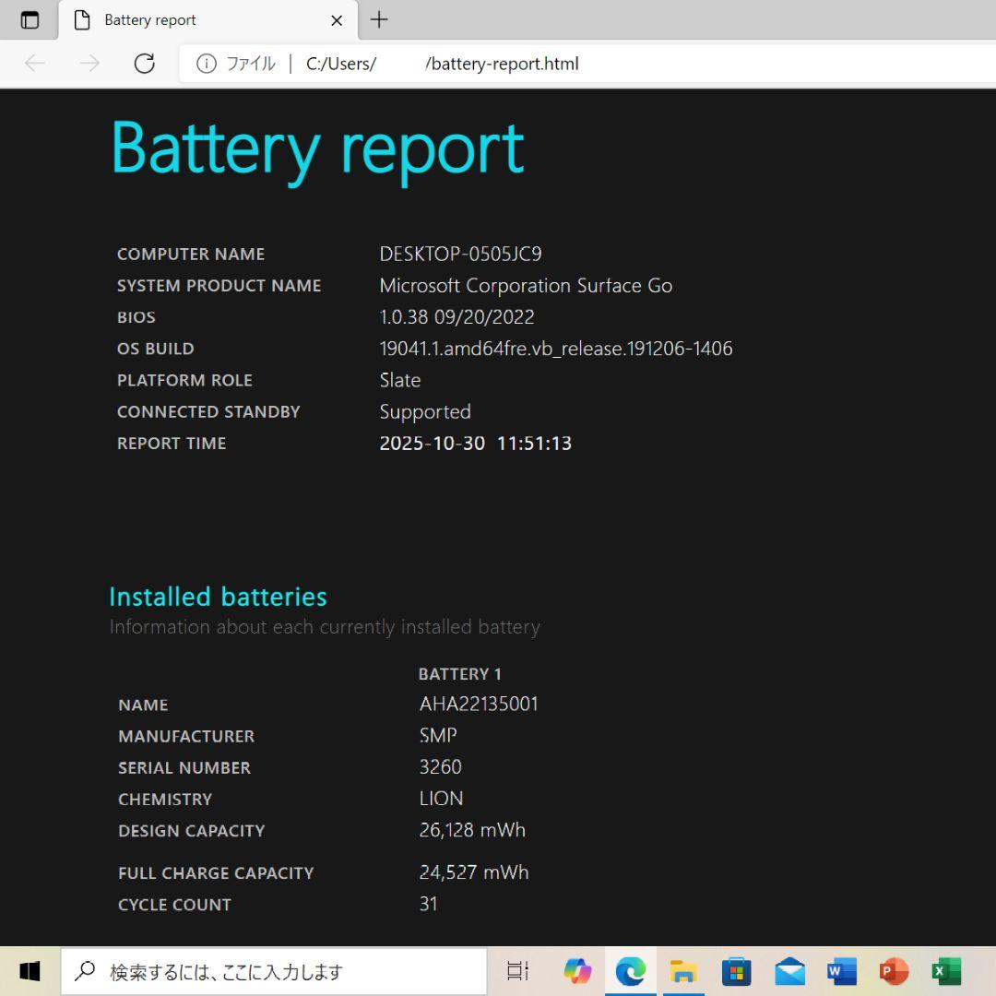Launch Excel from the taskbar
This screenshot has height=996, width=996.
click(946, 971)
